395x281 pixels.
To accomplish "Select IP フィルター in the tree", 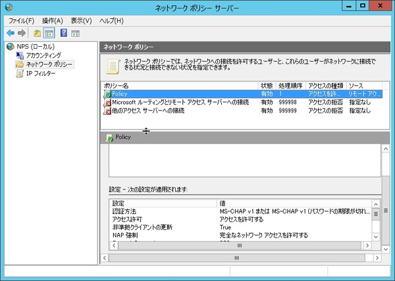I will point(41,74).
